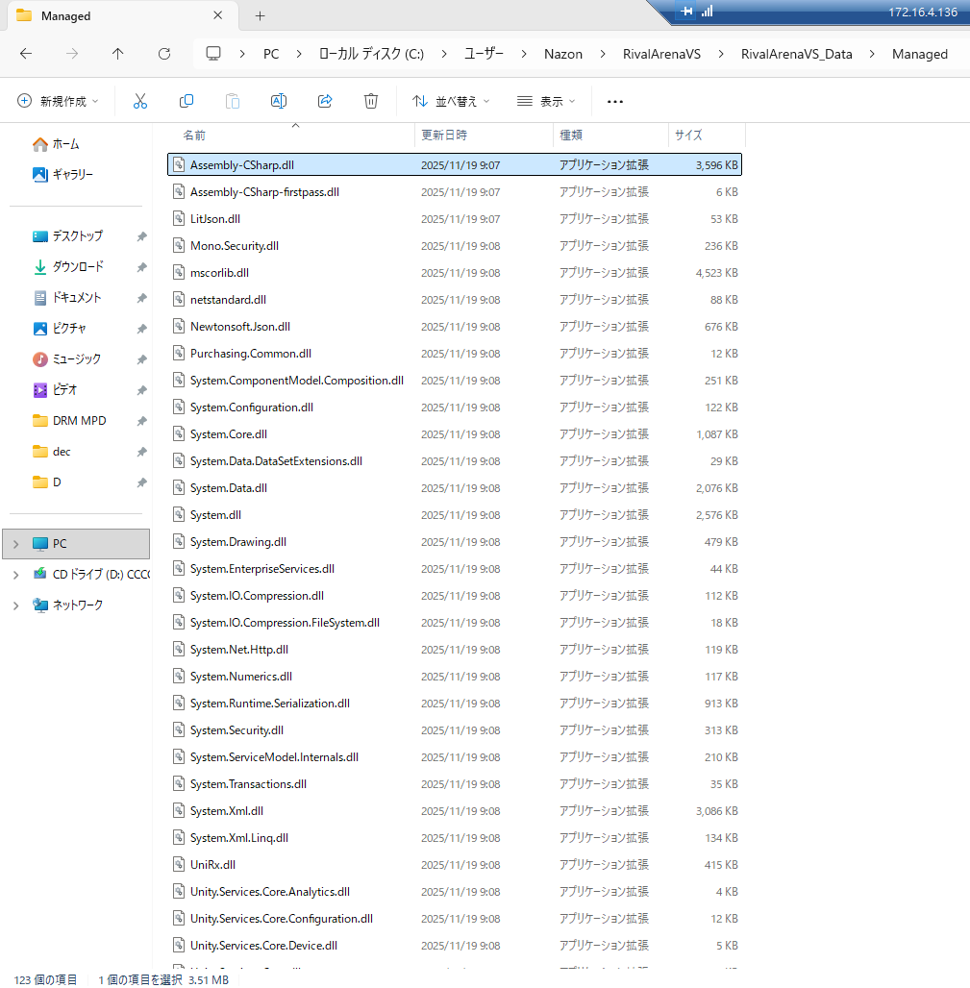Click the Copy icon in toolbar
This screenshot has height=988, width=970.
click(187, 101)
